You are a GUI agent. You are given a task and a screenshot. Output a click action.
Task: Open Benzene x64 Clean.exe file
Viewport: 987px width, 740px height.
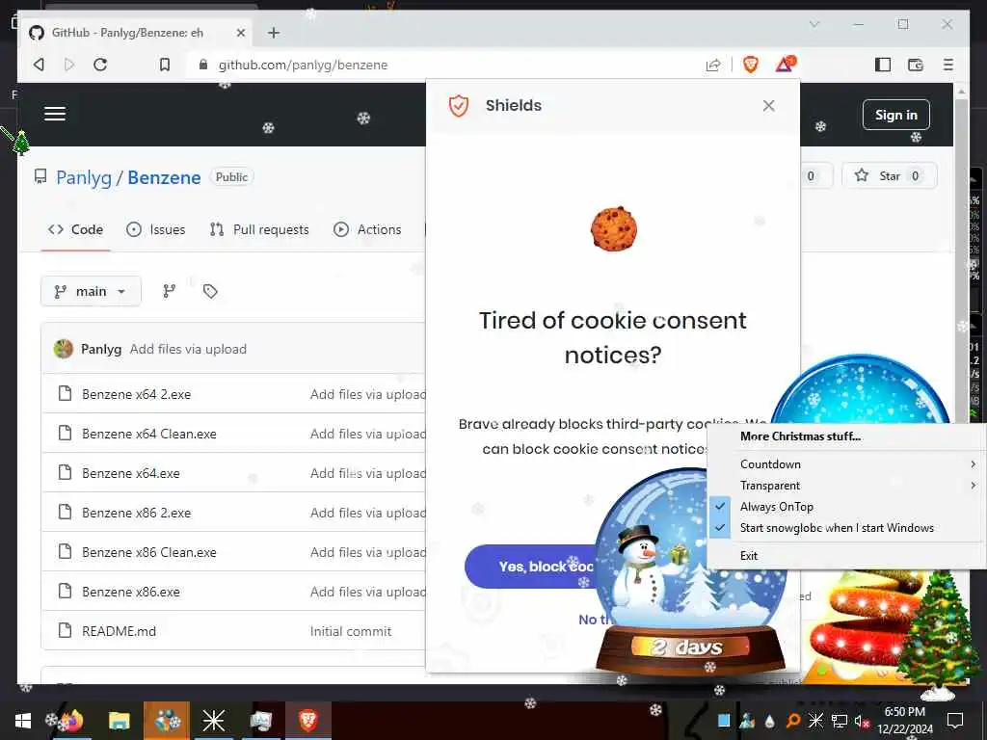pos(149,435)
